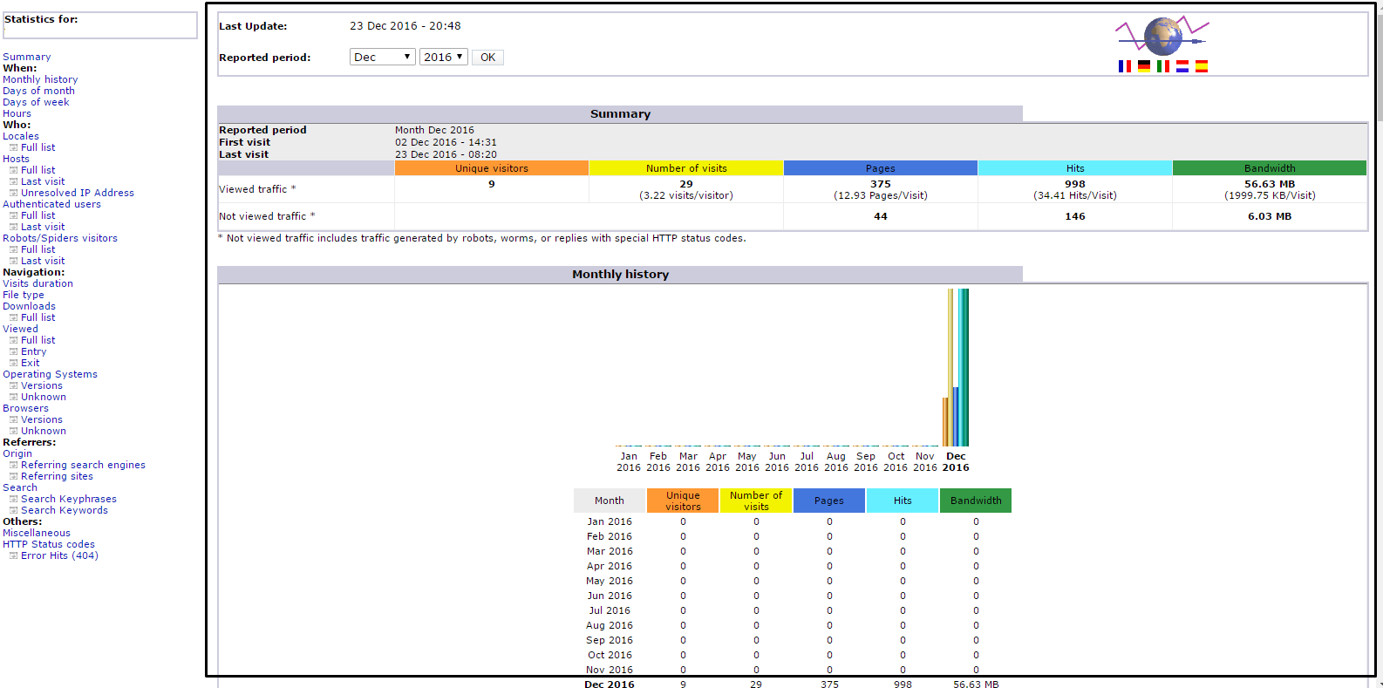The width and height of the screenshot is (1383, 688).
Task: Open the Summary link in the sidebar
Action: (27, 57)
